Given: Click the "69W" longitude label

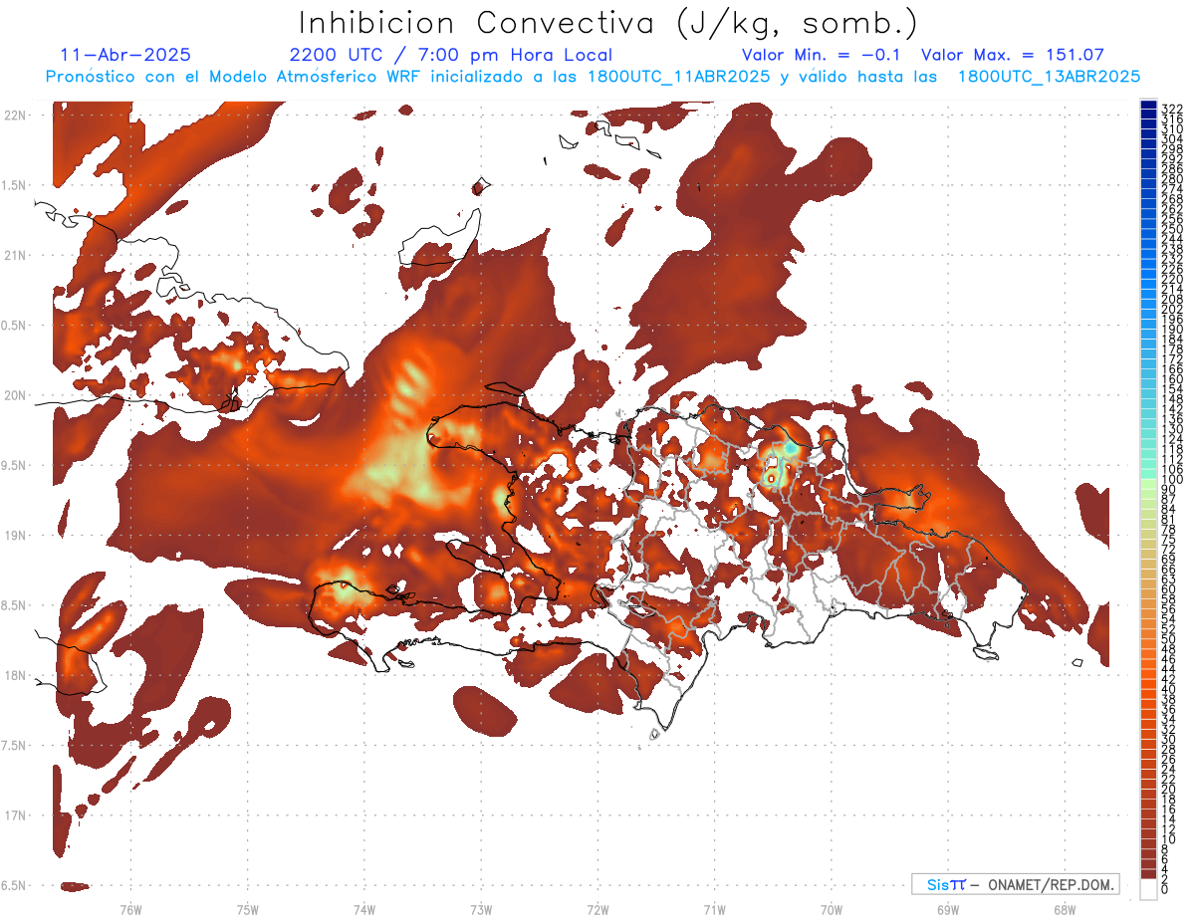Looking at the screenshot, I should pyautogui.click(x=948, y=909).
